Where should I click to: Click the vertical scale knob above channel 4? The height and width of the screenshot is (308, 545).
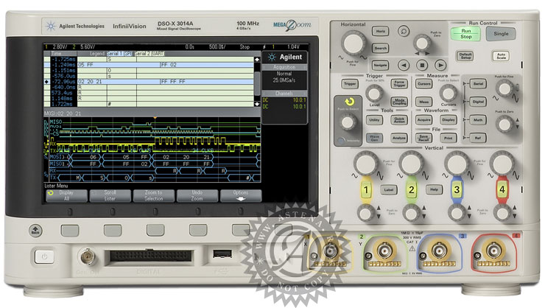point(502,163)
